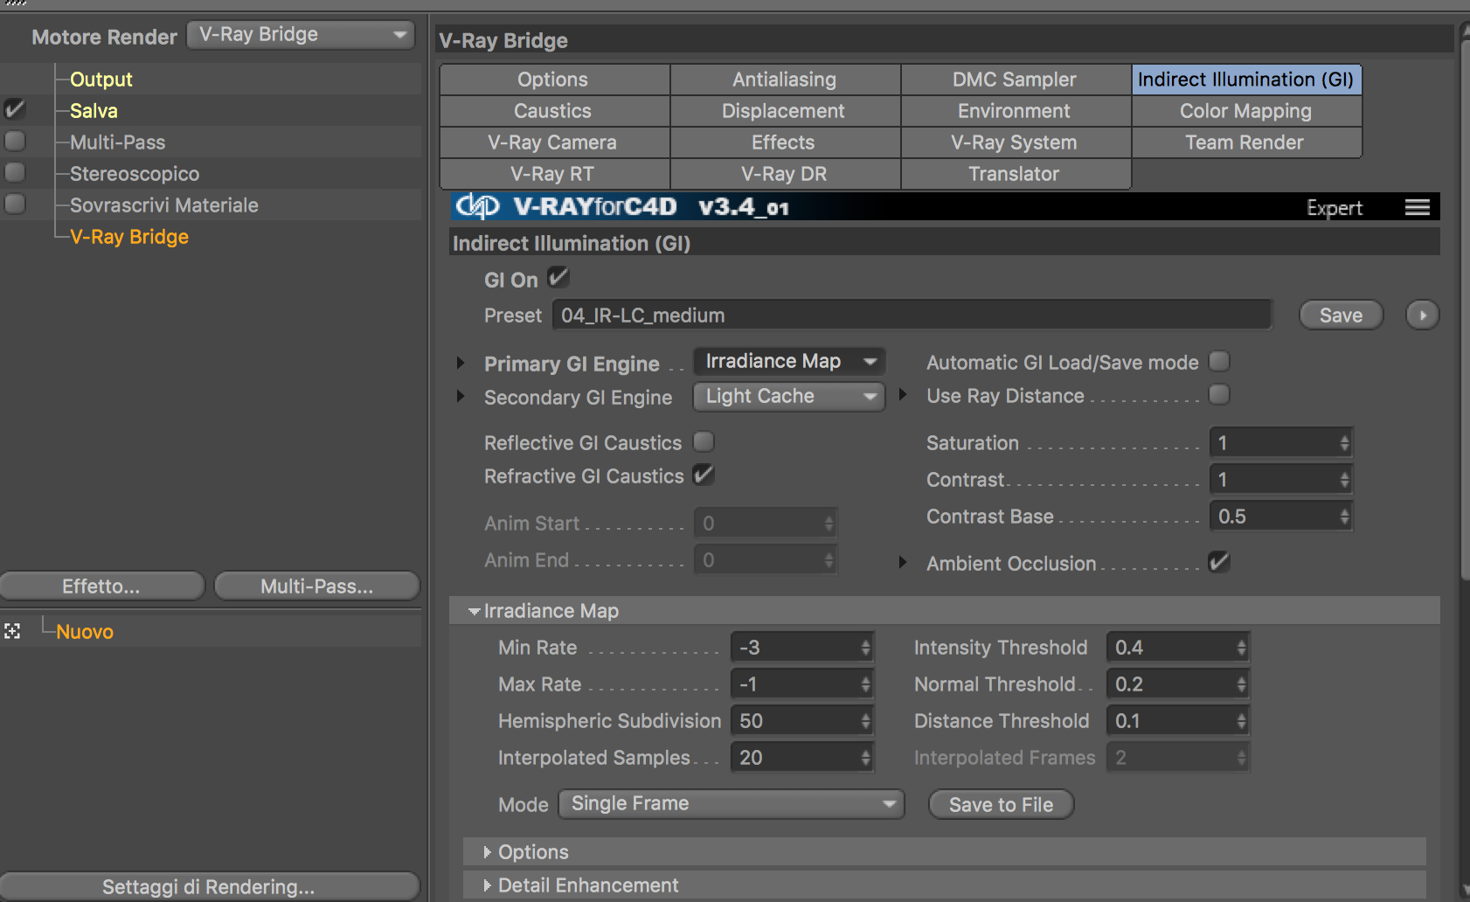This screenshot has height=902, width=1470.
Task: Open the Secondary GI Engine dropdown
Action: pyautogui.click(x=789, y=396)
